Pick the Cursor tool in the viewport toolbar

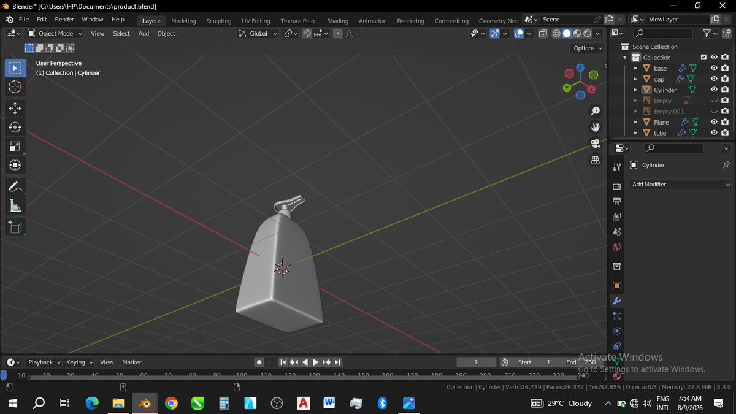[15, 87]
